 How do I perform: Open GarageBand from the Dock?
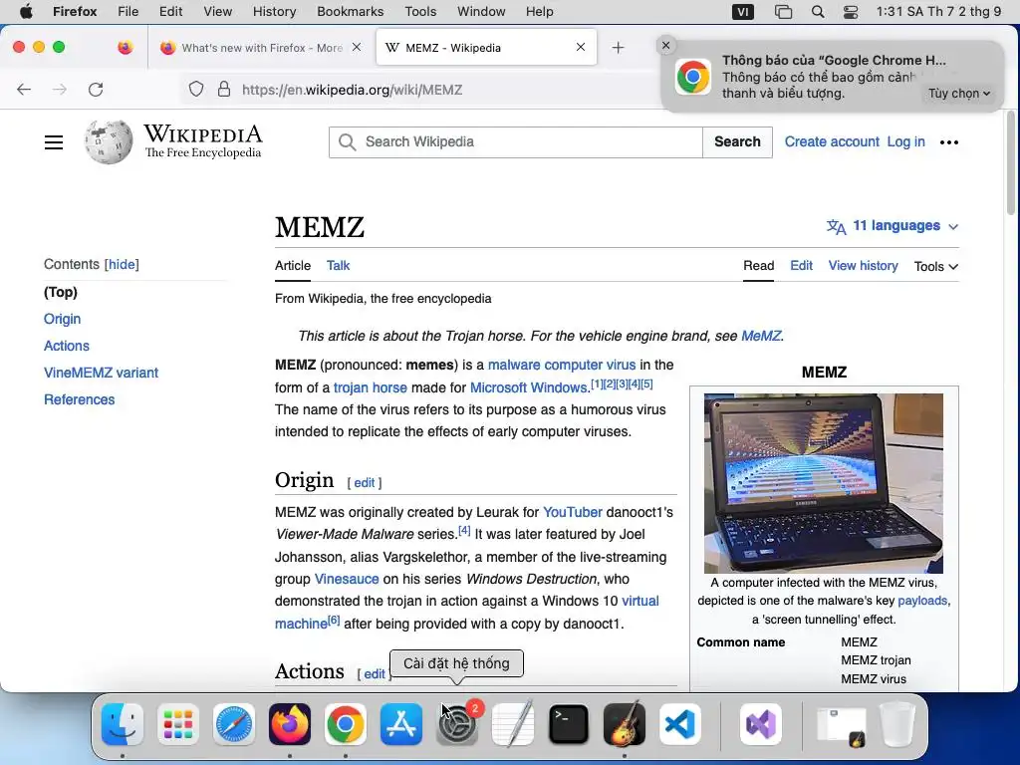625,724
